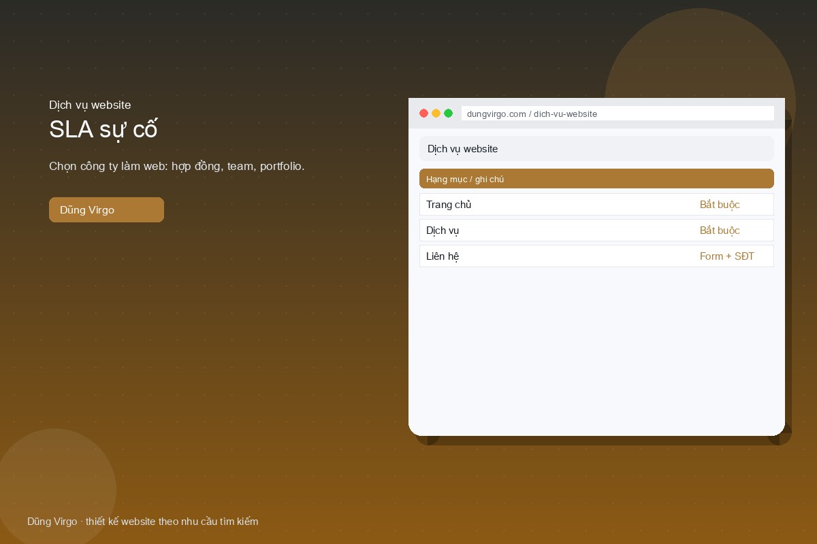Click the Dịch vụ website bar inside browser mockup

596,148
